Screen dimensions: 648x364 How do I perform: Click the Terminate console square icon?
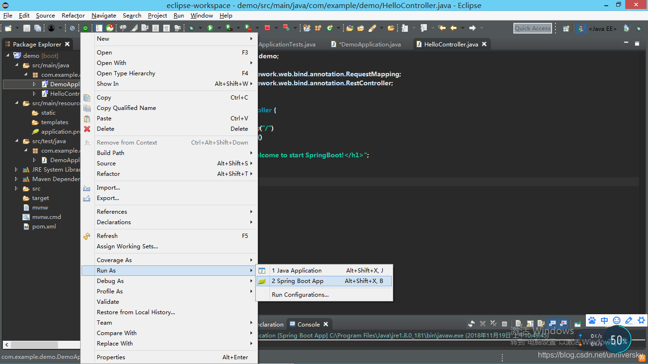coord(504,324)
